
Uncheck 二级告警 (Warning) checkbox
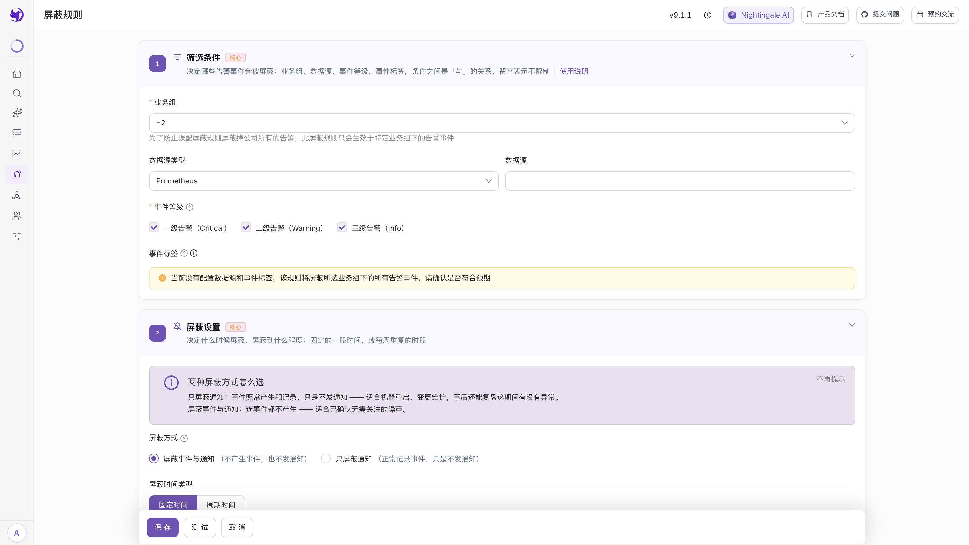[246, 228]
